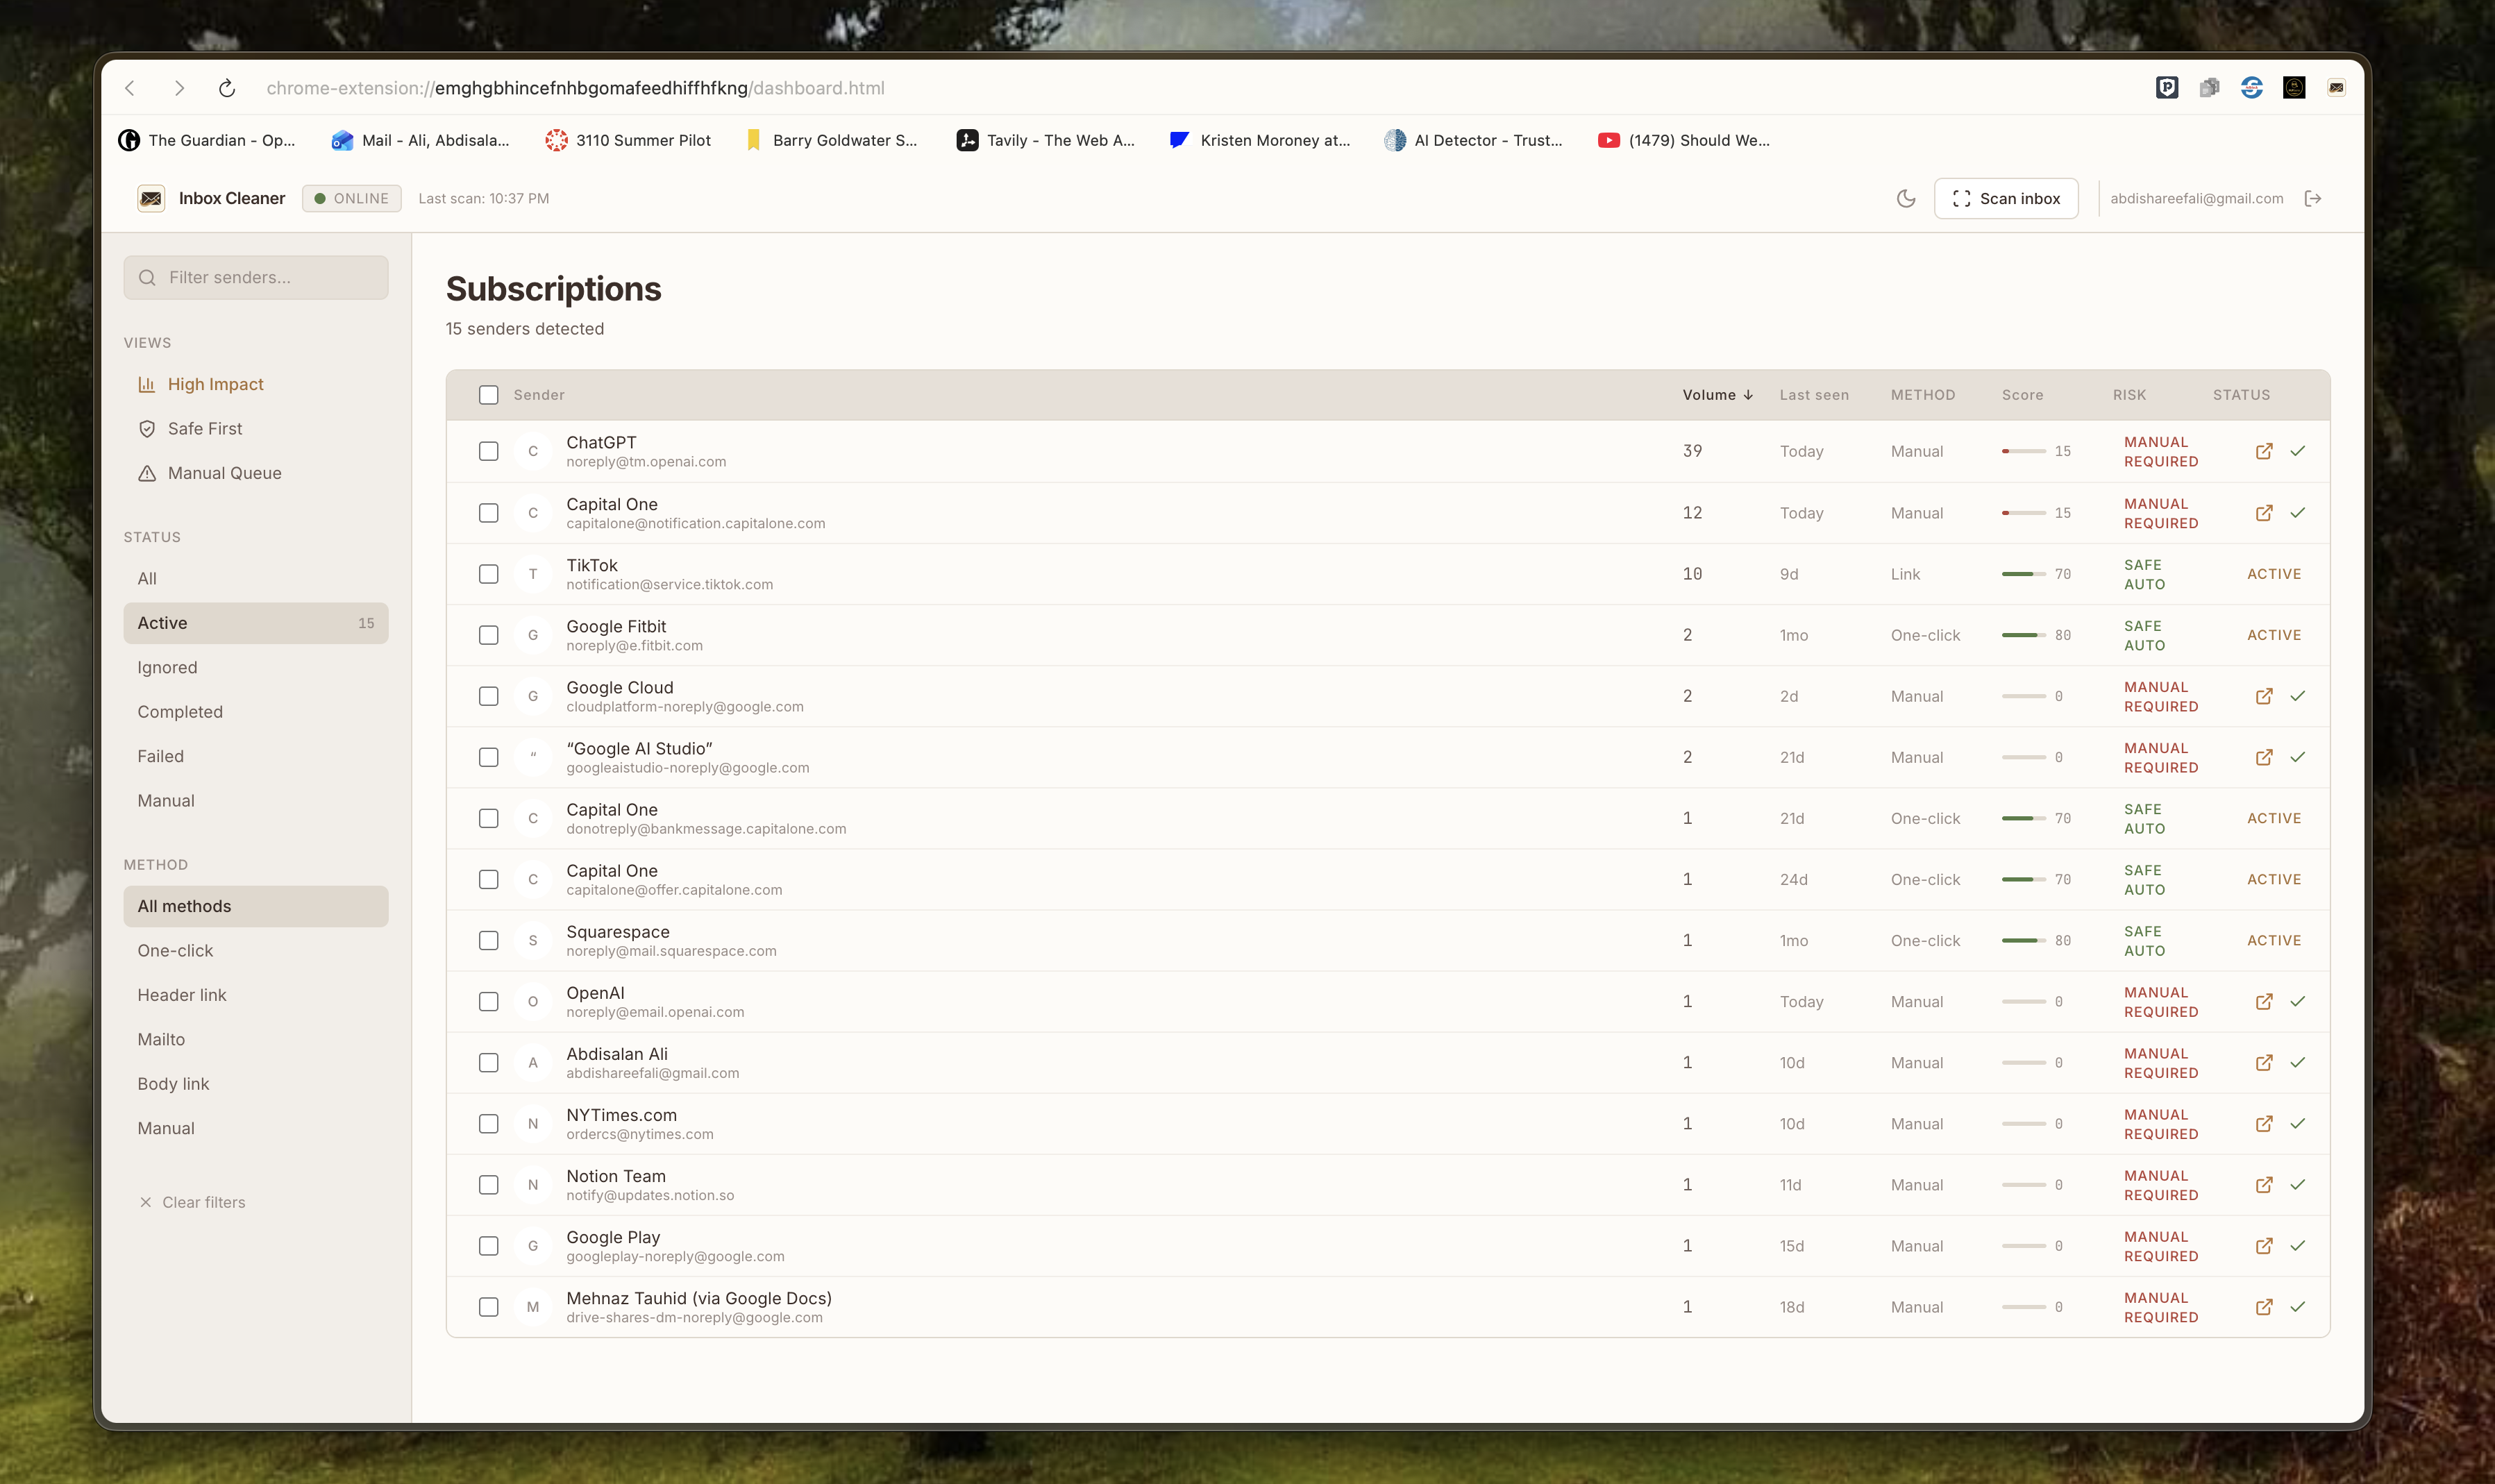The width and height of the screenshot is (2495, 1484).
Task: Open the High Impact view
Action: [x=215, y=383]
